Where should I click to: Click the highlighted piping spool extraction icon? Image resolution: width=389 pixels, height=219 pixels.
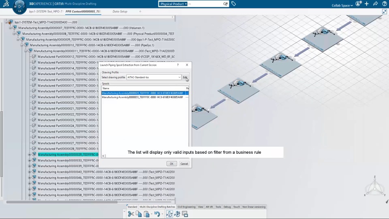coord(169,214)
